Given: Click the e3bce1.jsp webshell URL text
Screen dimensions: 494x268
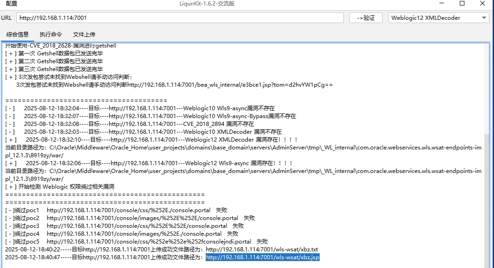Looking at the screenshot, I should click(x=230, y=85).
